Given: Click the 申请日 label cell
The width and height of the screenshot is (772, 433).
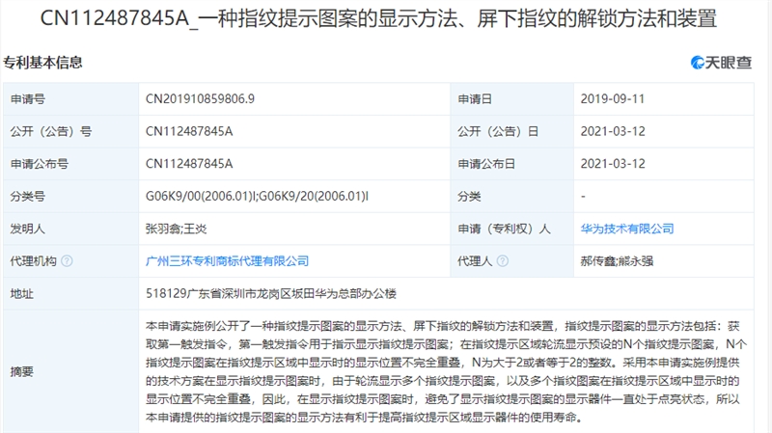Looking at the screenshot, I should (512, 99).
